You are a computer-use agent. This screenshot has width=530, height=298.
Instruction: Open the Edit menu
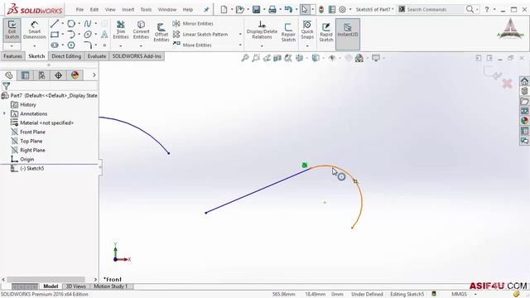pos(94,9)
